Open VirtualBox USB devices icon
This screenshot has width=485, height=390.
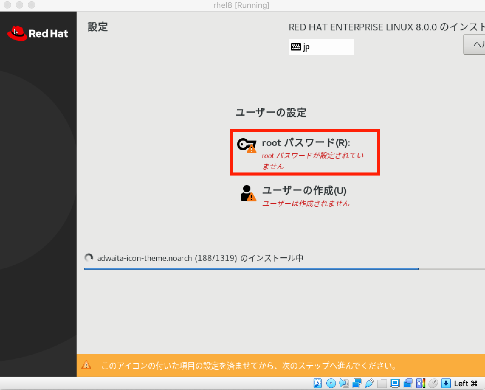[369, 383]
